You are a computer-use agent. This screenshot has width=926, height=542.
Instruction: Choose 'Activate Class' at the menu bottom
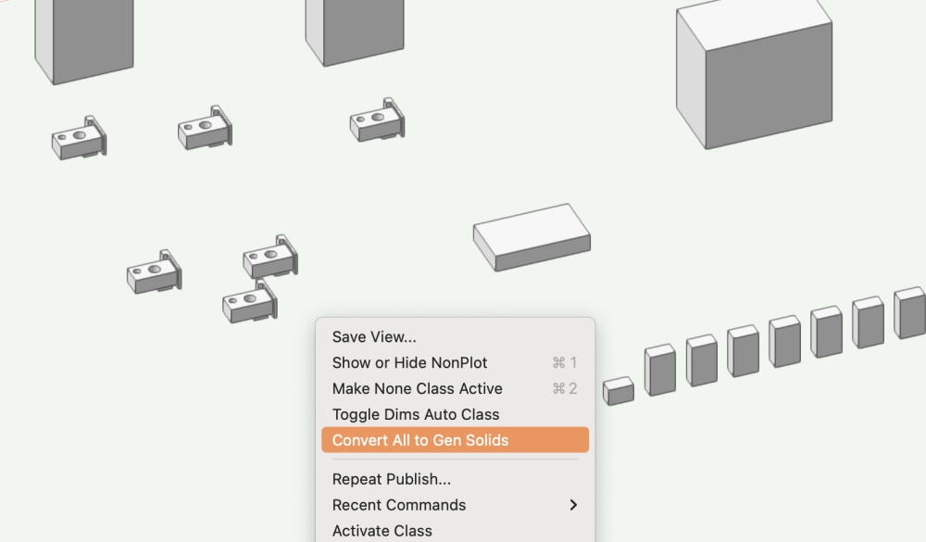pos(382,531)
